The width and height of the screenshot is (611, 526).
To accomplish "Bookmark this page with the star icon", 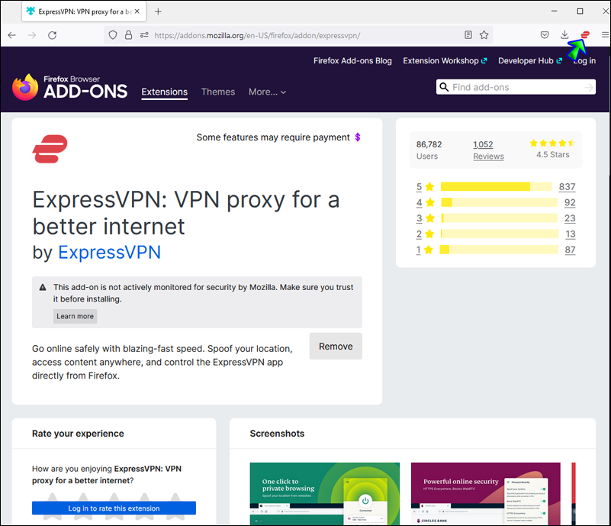I will [484, 35].
